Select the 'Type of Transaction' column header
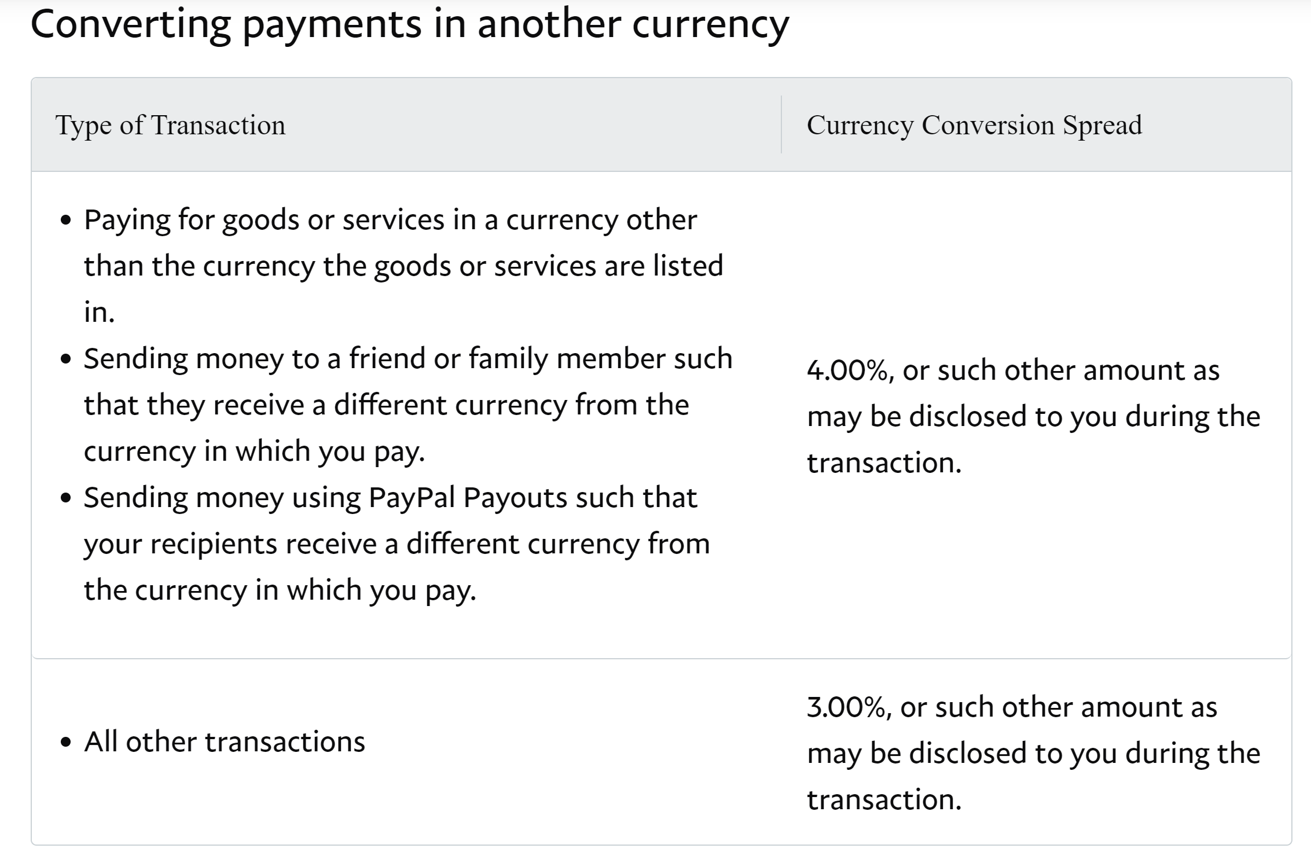 [x=170, y=125]
